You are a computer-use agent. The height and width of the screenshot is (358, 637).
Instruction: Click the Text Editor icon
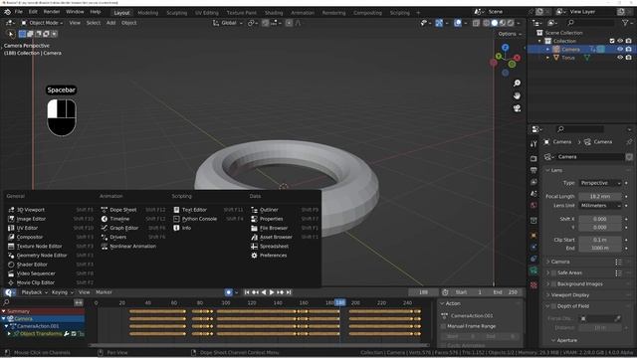pos(176,210)
